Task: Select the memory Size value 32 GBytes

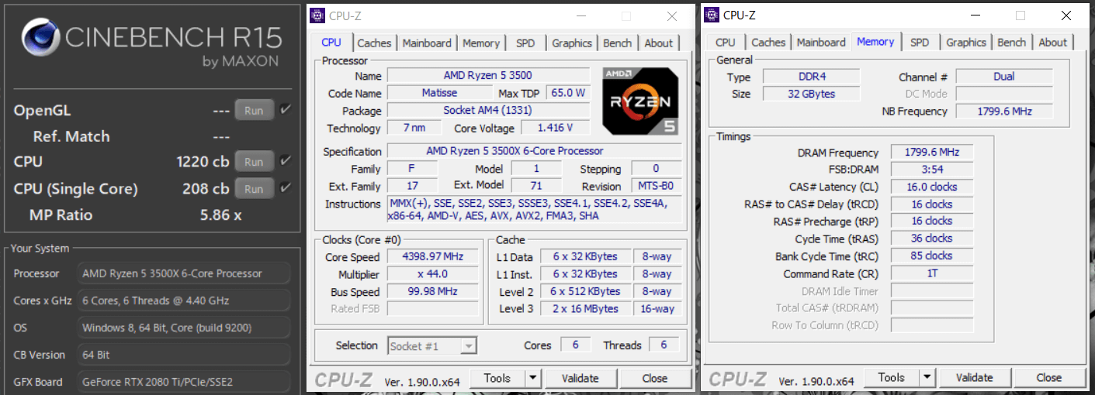Action: pos(811,94)
